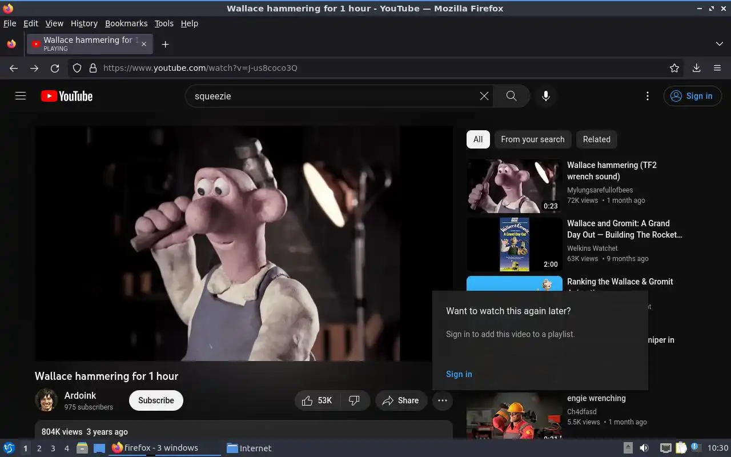
Task: Start voice search with microphone
Action: click(x=546, y=96)
